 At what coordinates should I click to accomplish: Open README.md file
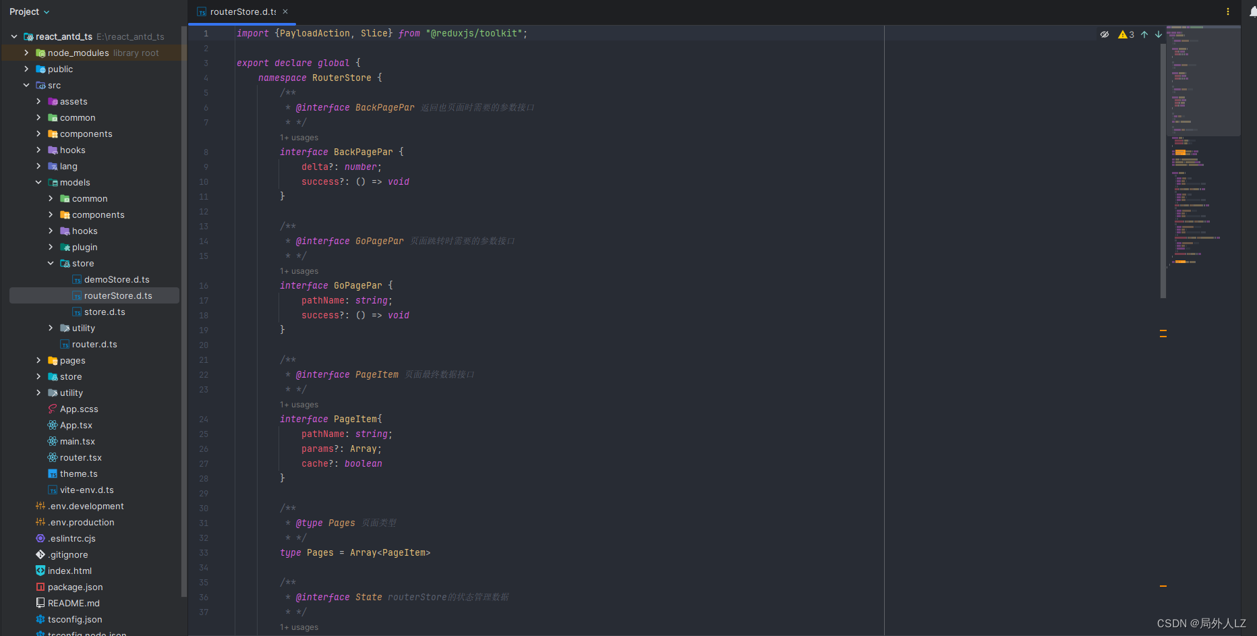point(74,603)
